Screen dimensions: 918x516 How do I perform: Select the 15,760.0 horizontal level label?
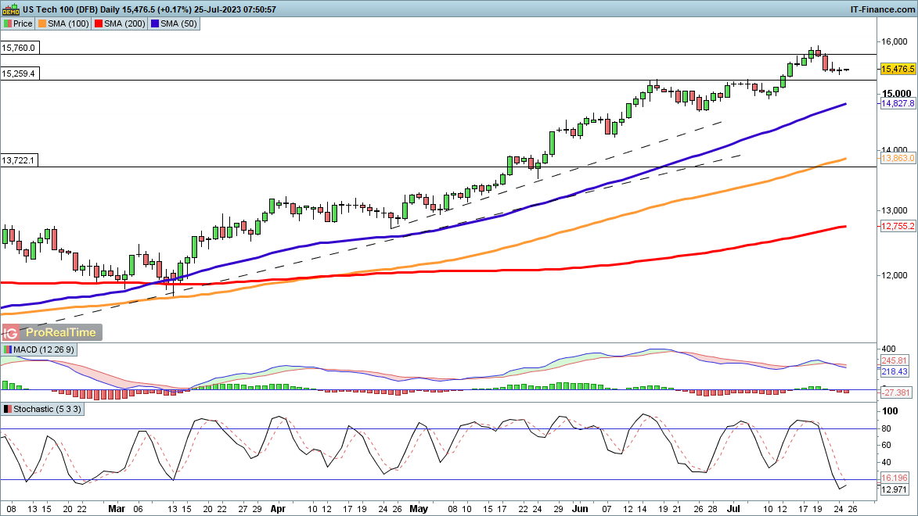[x=20, y=48]
